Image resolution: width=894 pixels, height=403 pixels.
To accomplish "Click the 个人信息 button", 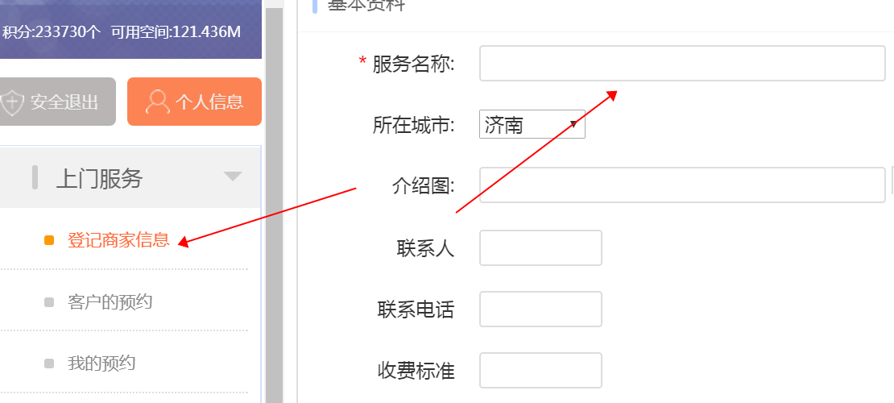I will coord(194,102).
